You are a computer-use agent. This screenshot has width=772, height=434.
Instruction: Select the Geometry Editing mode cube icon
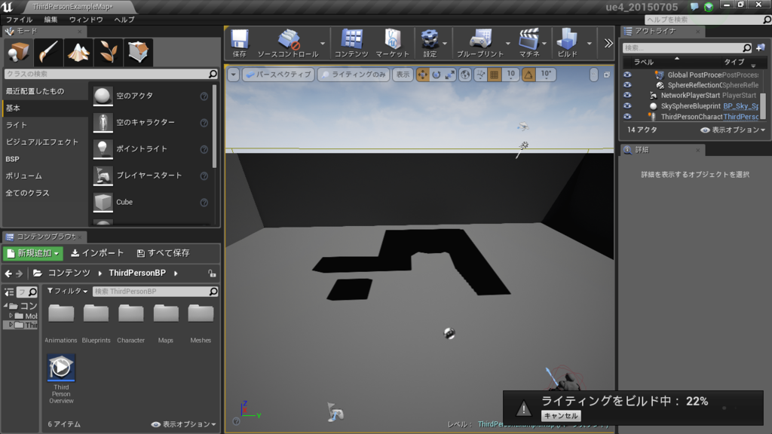(139, 52)
